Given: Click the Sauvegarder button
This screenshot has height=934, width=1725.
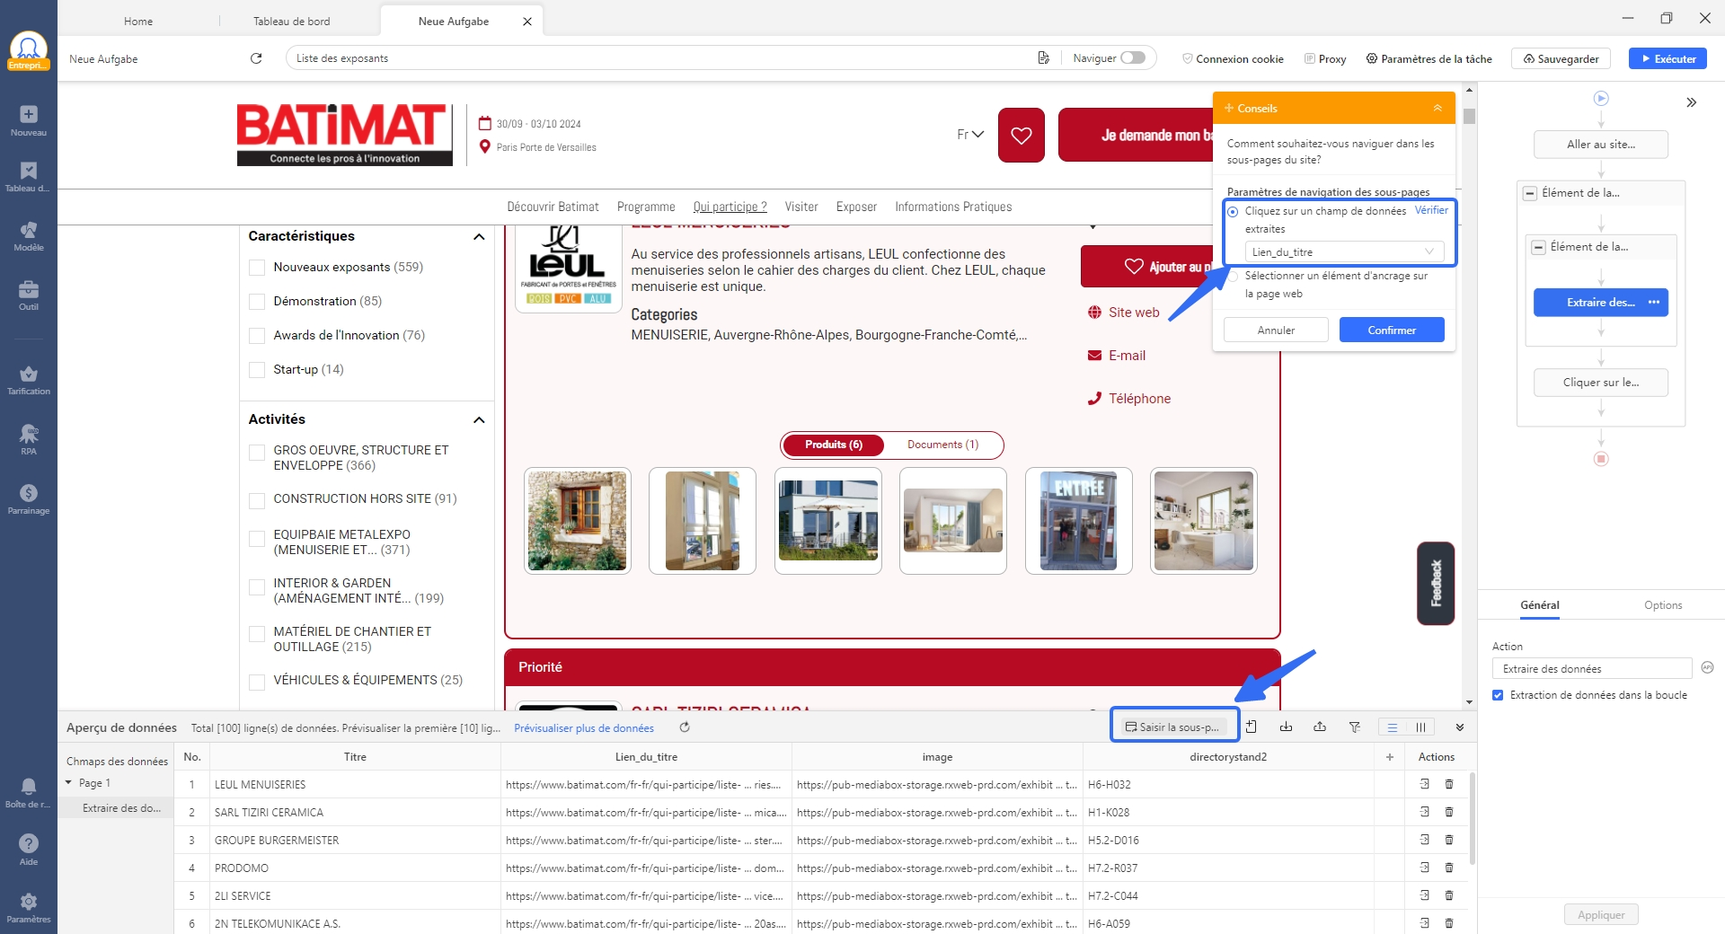Looking at the screenshot, I should [x=1561, y=58].
